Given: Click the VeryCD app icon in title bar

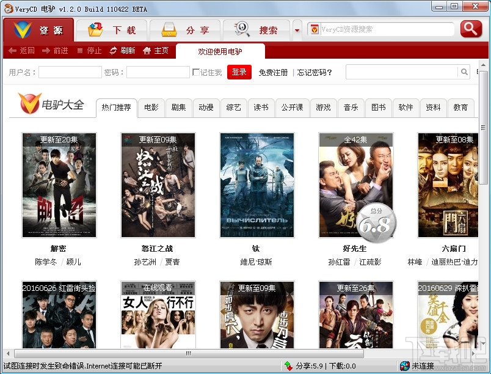Looking at the screenshot, I should tap(9, 9).
